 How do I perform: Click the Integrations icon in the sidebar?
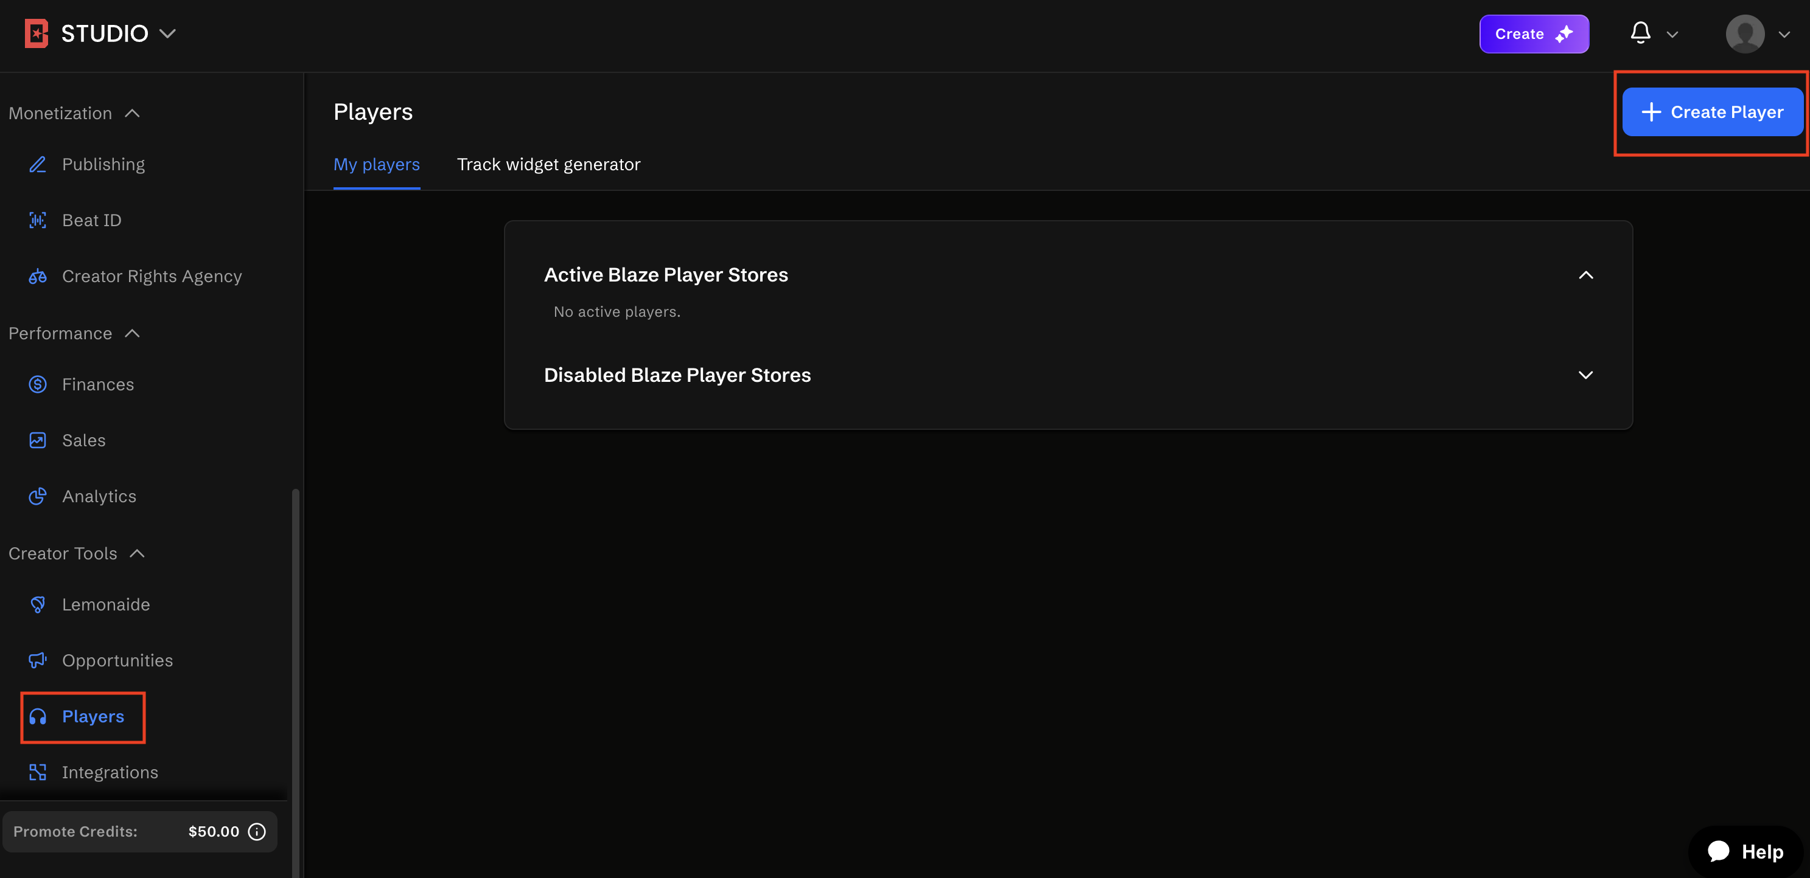point(37,772)
